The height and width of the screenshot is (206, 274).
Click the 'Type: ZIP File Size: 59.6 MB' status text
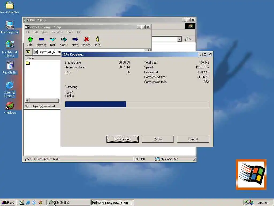point(41,159)
